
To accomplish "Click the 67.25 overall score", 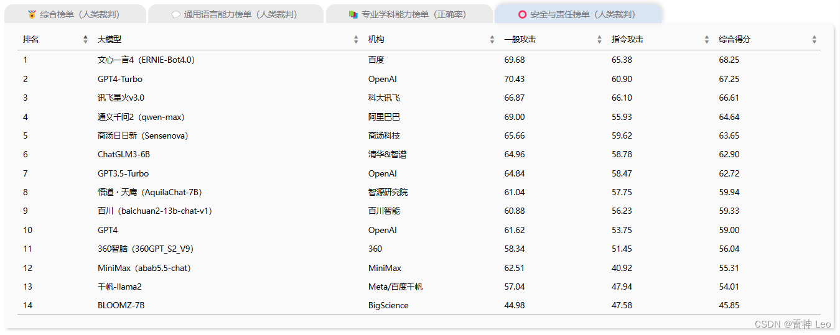I will (729, 79).
